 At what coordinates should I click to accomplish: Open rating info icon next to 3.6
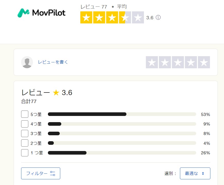pyautogui.click(x=158, y=18)
